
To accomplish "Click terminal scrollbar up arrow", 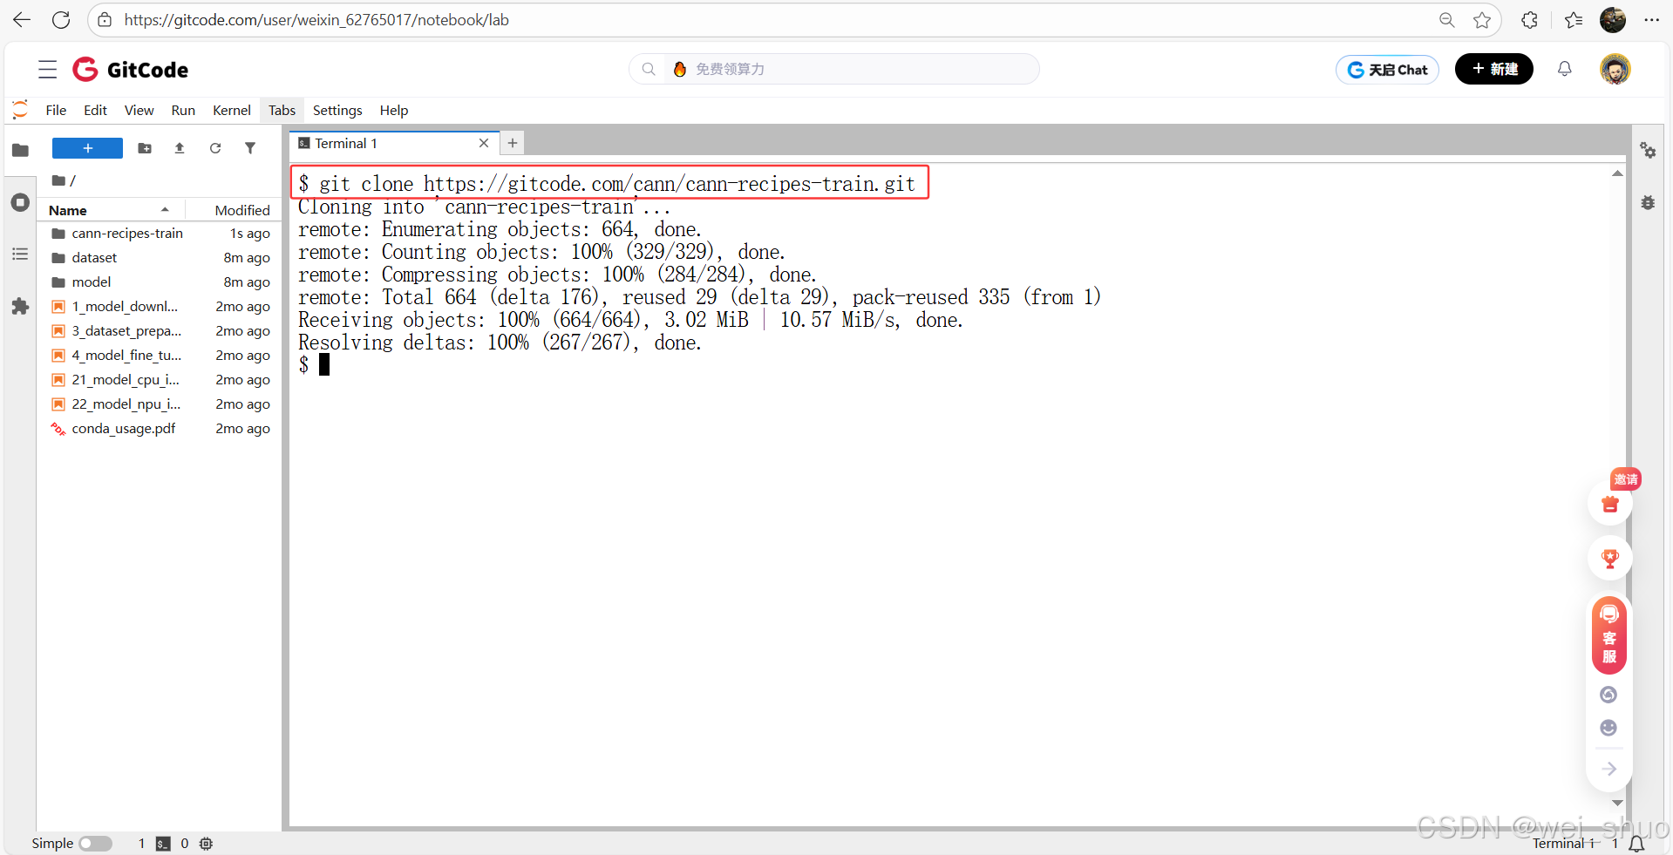I will tap(1617, 173).
